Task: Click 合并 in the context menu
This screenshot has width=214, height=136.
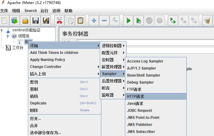Action: click(x=64, y=126)
